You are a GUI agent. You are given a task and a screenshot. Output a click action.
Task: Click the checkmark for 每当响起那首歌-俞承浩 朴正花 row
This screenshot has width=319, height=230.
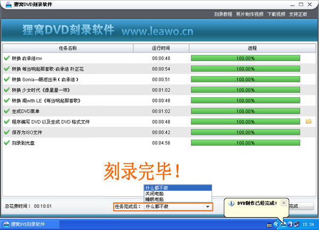coord(7,69)
